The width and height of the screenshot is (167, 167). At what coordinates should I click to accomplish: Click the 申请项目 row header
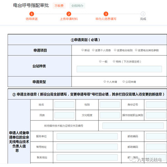(x=40, y=50)
